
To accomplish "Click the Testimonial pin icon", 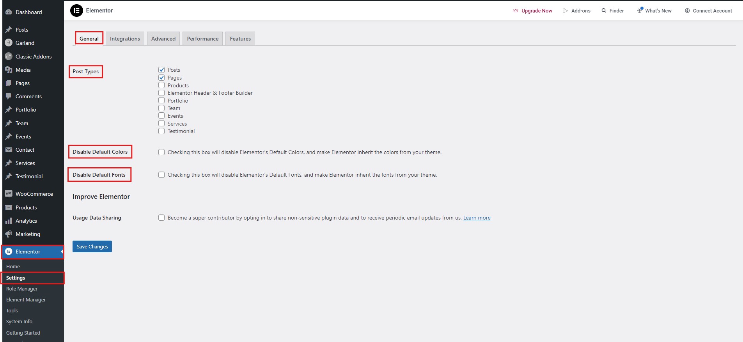I will click(9, 176).
